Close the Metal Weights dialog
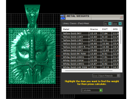 121,17
